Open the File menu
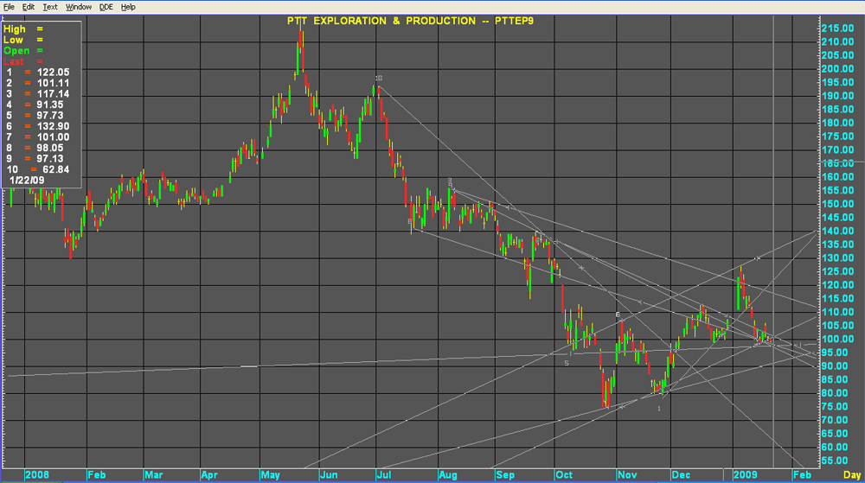 point(9,7)
